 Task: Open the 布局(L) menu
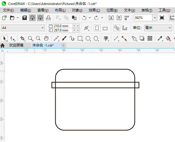click(60, 10)
